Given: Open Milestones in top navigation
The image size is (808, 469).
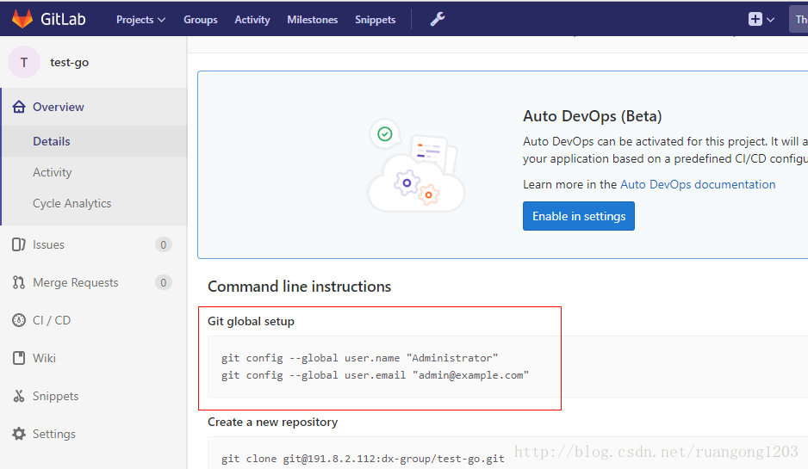Looking at the screenshot, I should pos(313,20).
